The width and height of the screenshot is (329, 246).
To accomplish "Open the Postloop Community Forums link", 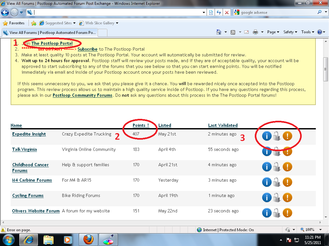I will pyautogui.click(x=83, y=95).
